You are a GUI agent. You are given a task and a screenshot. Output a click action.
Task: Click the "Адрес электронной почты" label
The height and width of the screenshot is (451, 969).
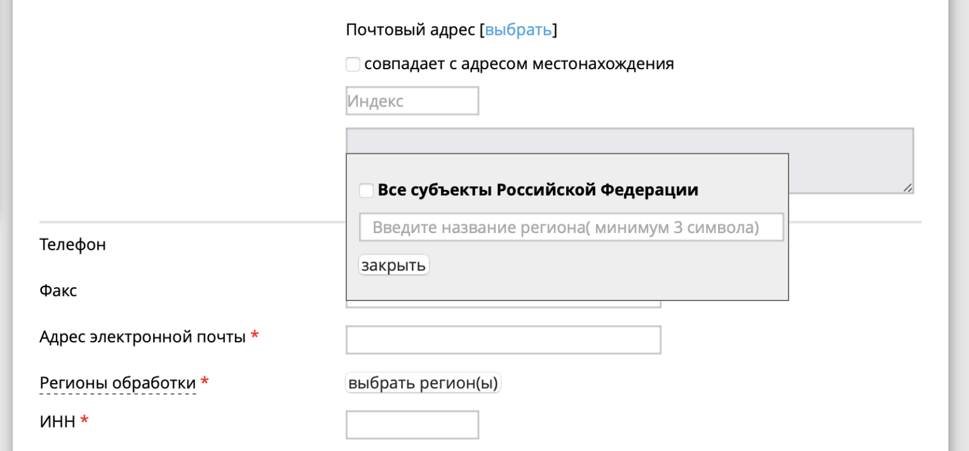pos(142,337)
